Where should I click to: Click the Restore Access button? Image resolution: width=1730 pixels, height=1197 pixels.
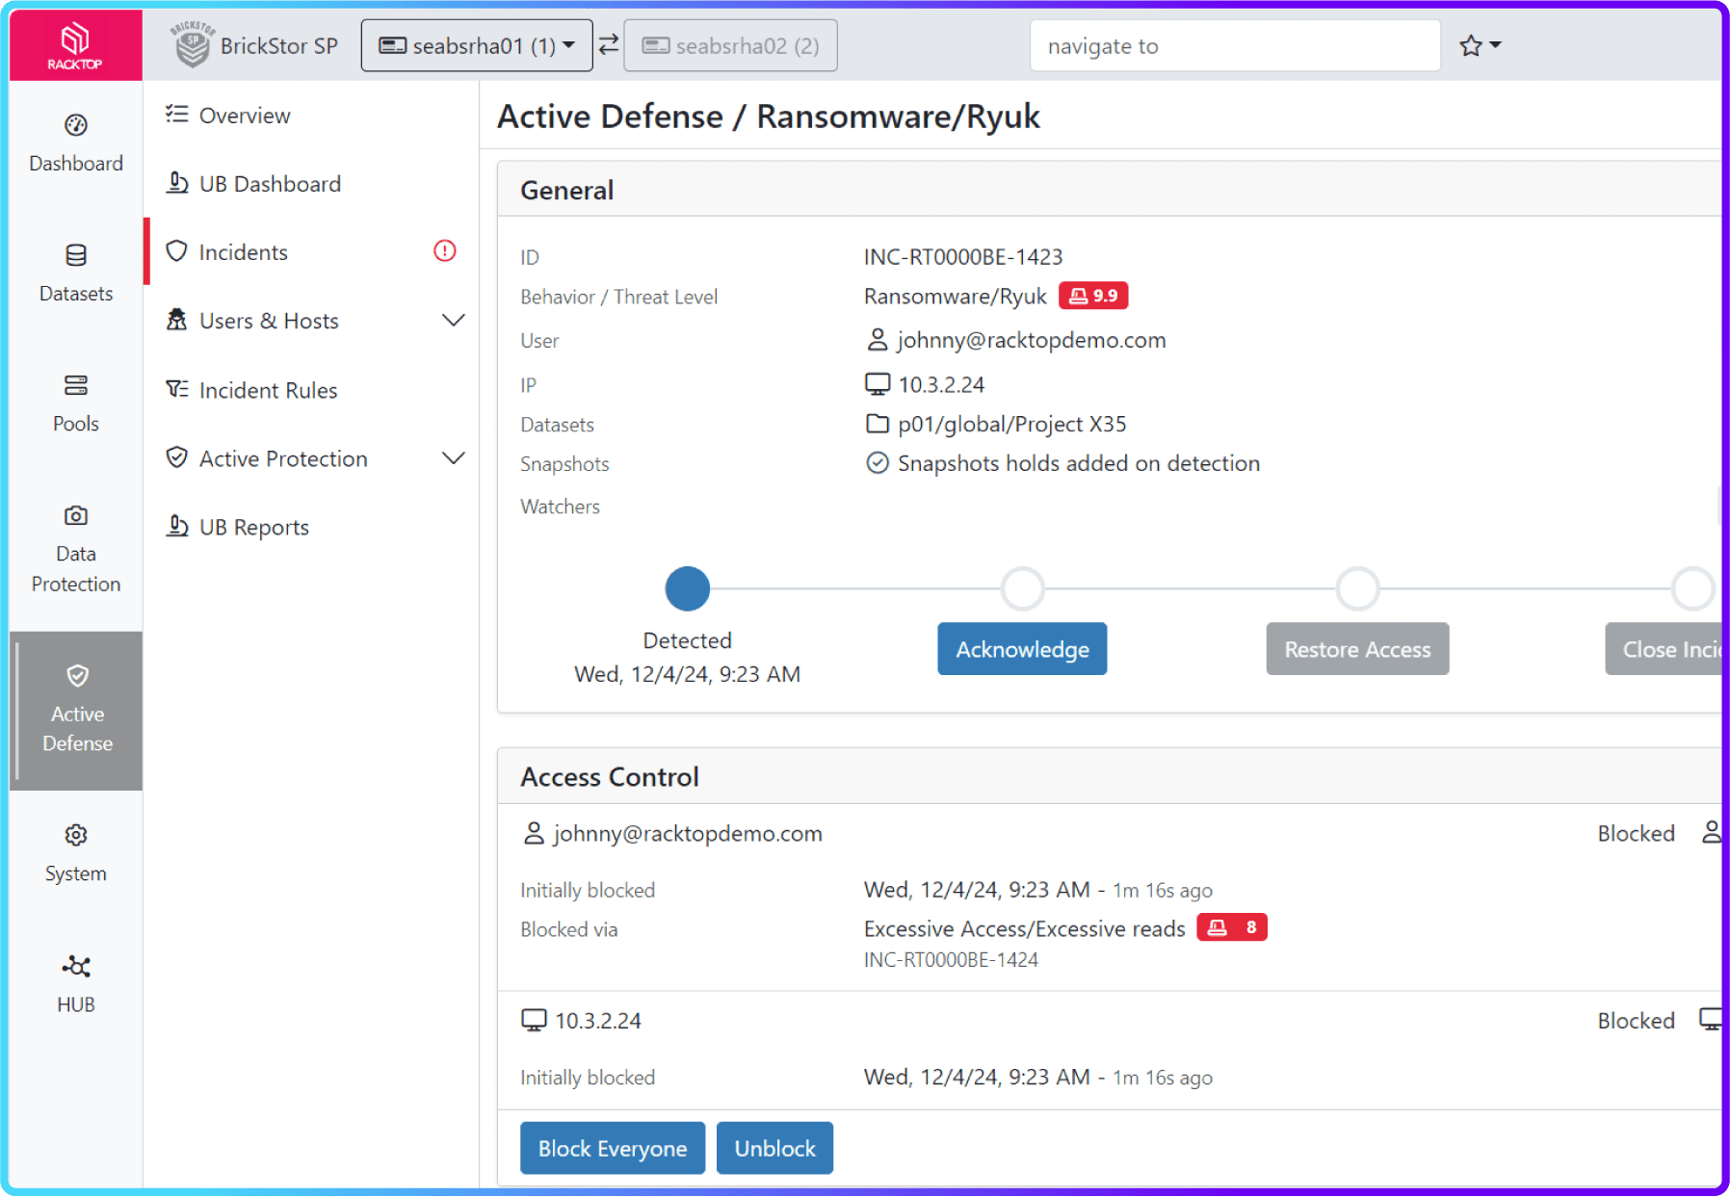point(1357,649)
